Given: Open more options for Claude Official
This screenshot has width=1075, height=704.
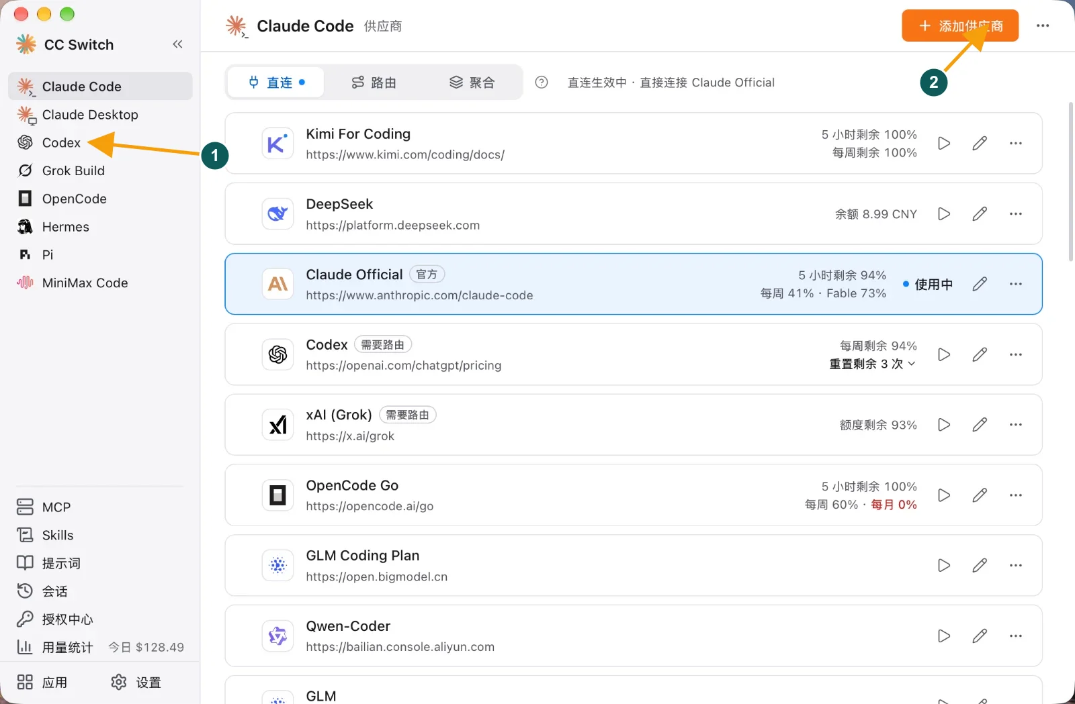Looking at the screenshot, I should point(1016,284).
